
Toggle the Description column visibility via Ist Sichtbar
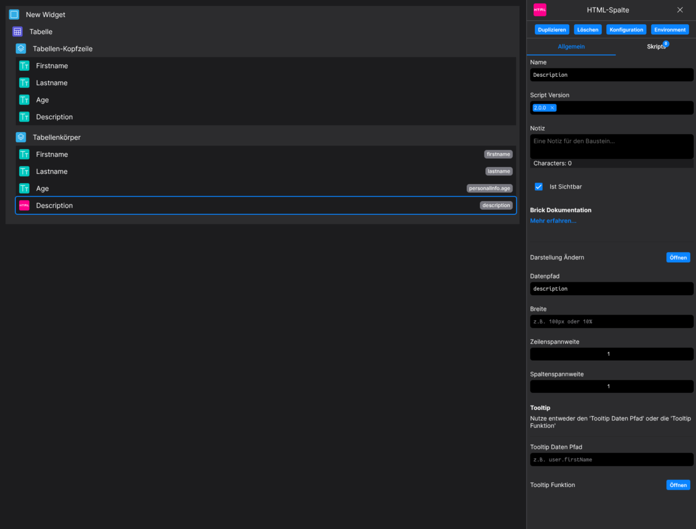pyautogui.click(x=538, y=187)
